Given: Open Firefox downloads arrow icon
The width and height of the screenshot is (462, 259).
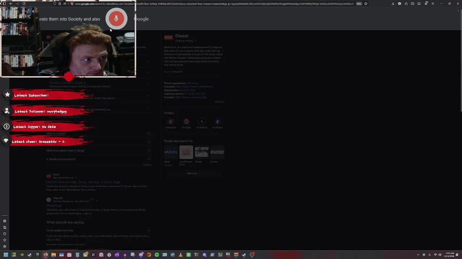Looking at the screenshot, I should (x=393, y=4).
